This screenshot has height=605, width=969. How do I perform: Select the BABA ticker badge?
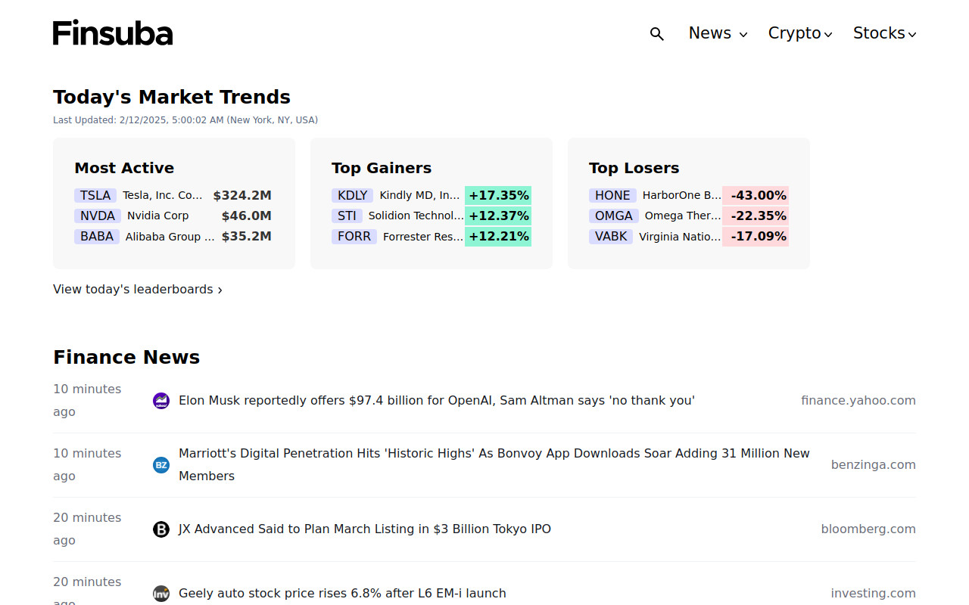click(x=97, y=236)
